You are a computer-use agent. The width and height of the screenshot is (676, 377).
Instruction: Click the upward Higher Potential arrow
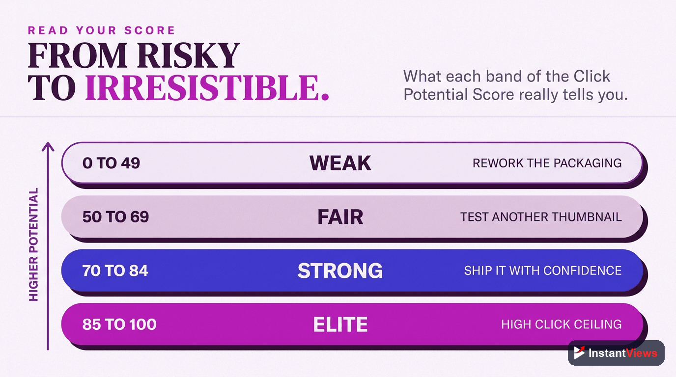tap(48, 246)
